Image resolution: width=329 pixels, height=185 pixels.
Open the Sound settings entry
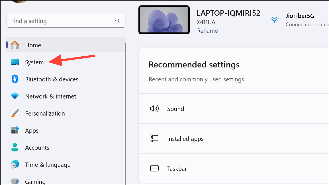tap(175, 109)
